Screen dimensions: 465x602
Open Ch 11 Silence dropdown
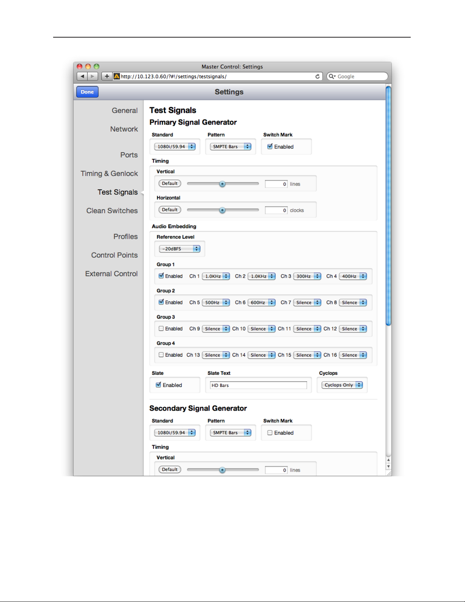pyautogui.click(x=307, y=329)
